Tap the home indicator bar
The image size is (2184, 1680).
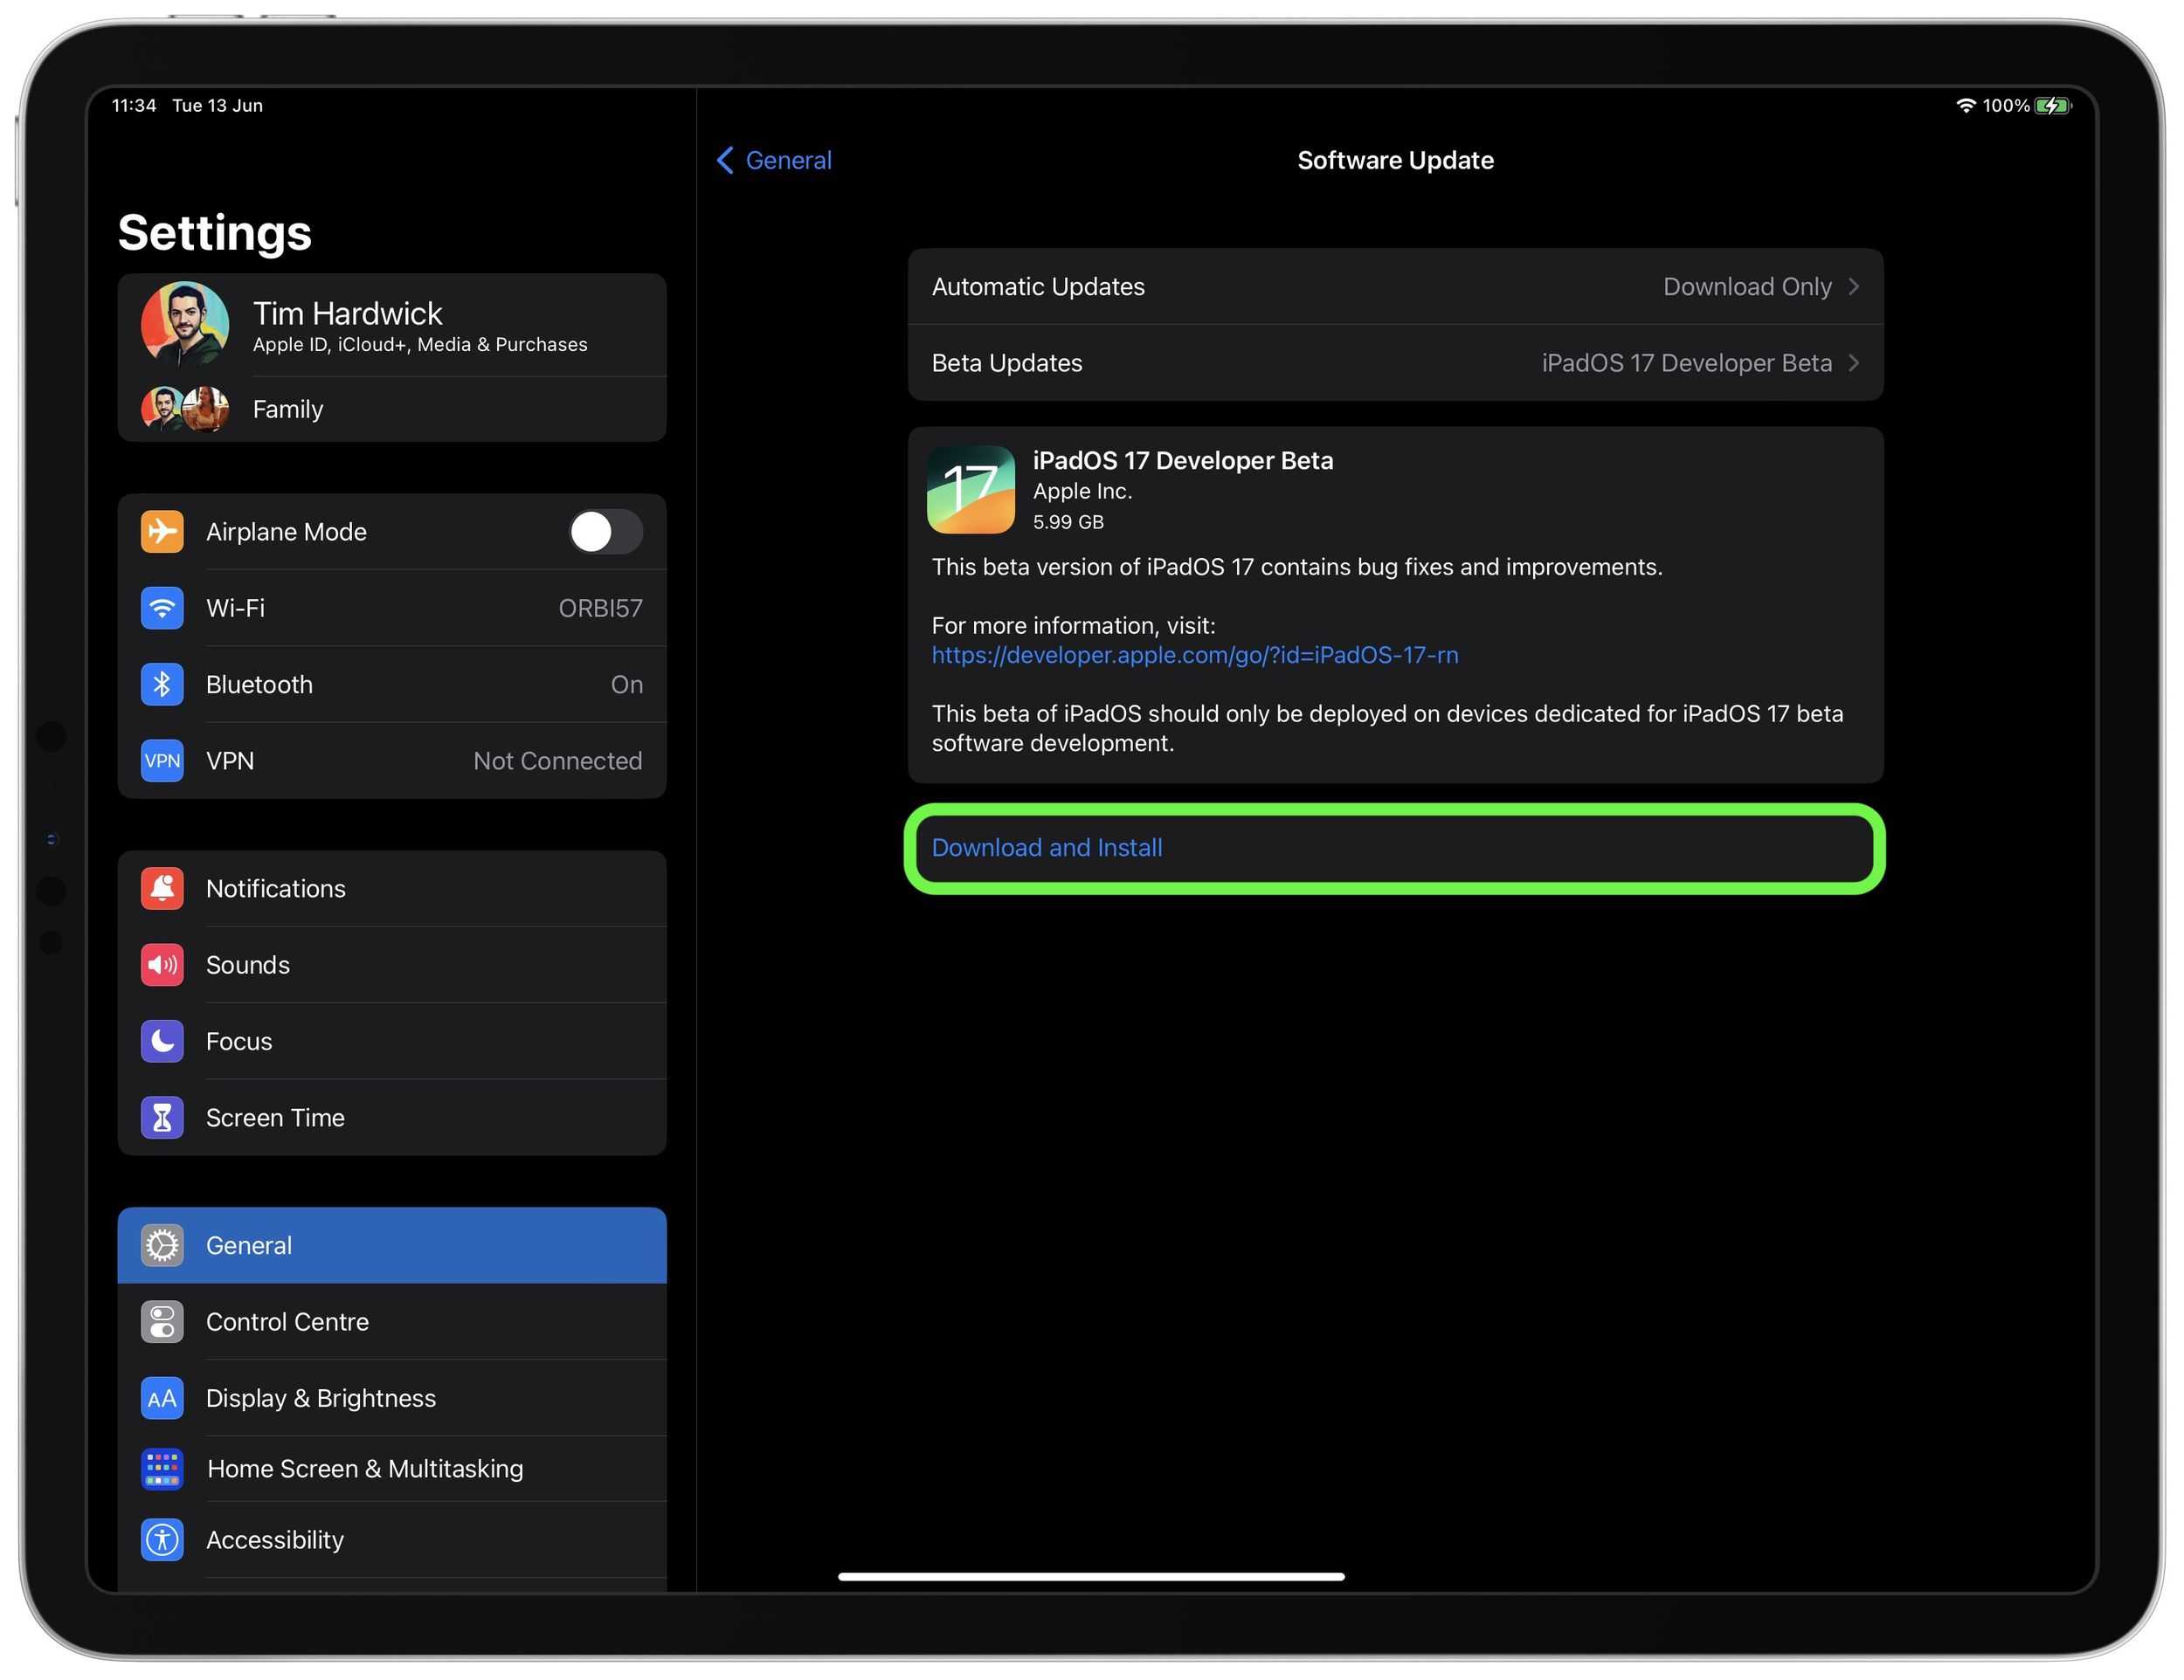pyautogui.click(x=1091, y=1576)
